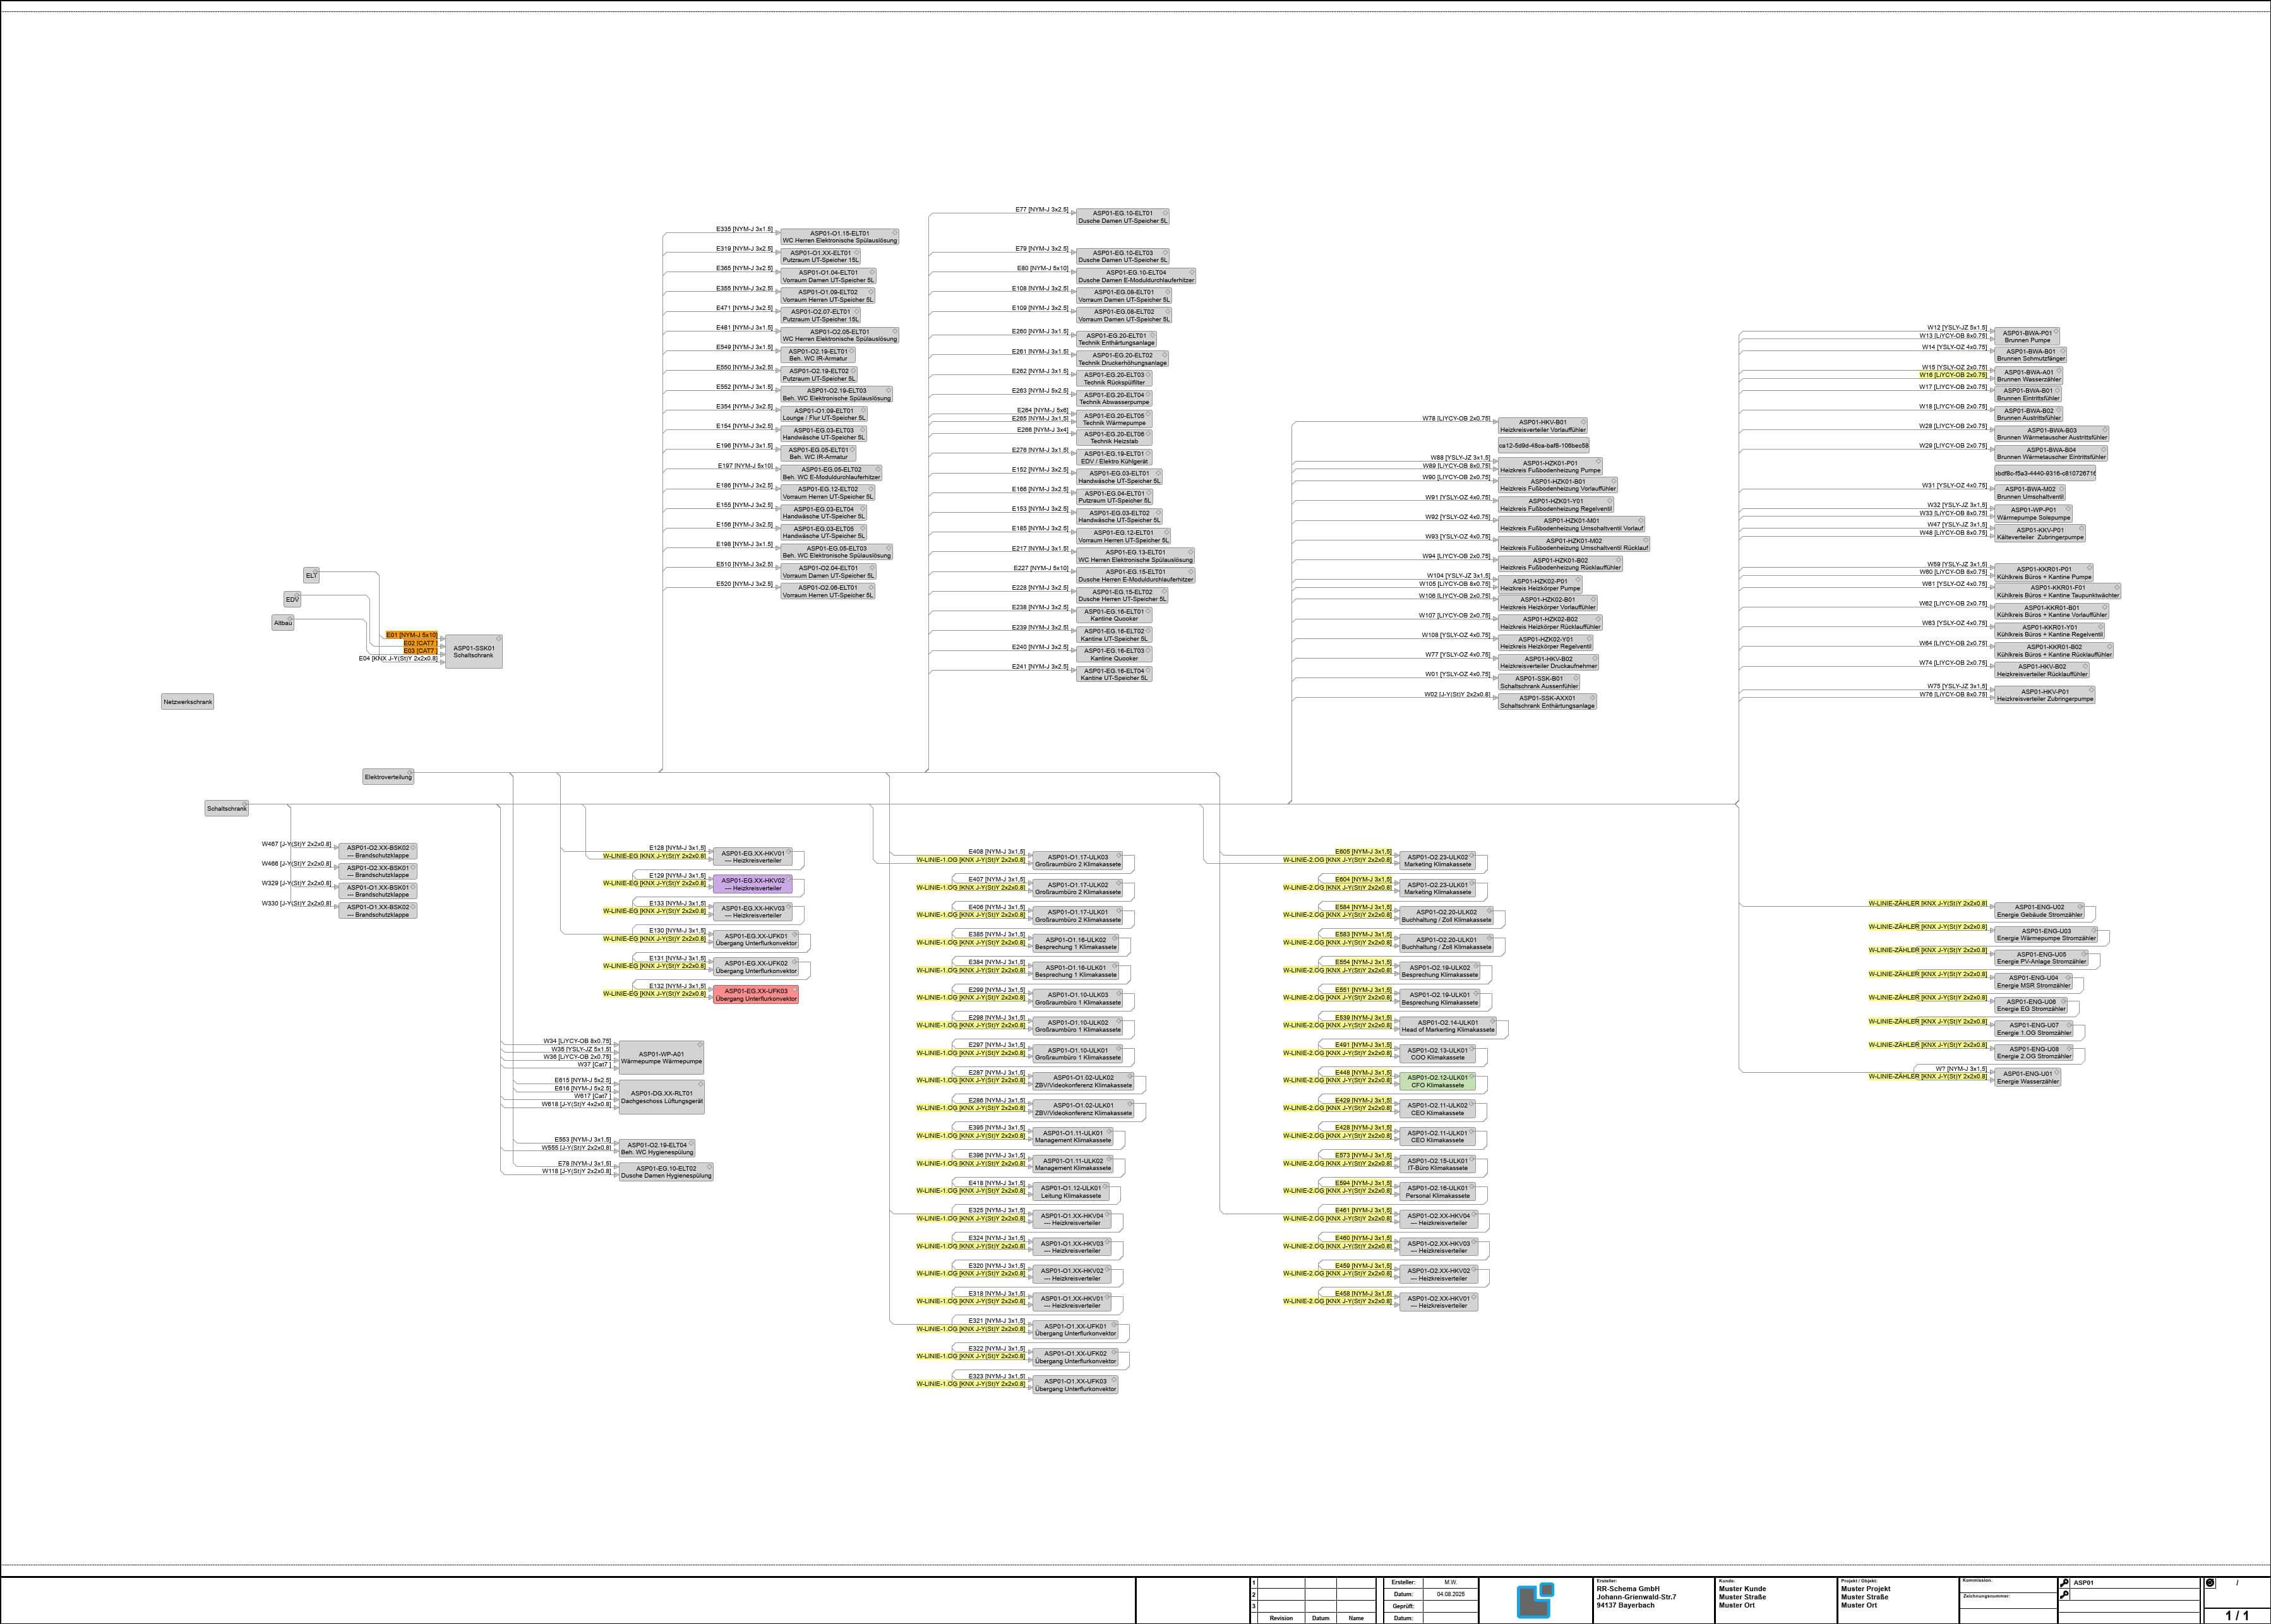Select the ELT node
The height and width of the screenshot is (1624, 2271).
[311, 575]
